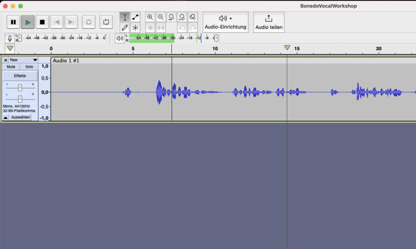
Task: Pause playback with the Pause button
Action: (x=13, y=22)
